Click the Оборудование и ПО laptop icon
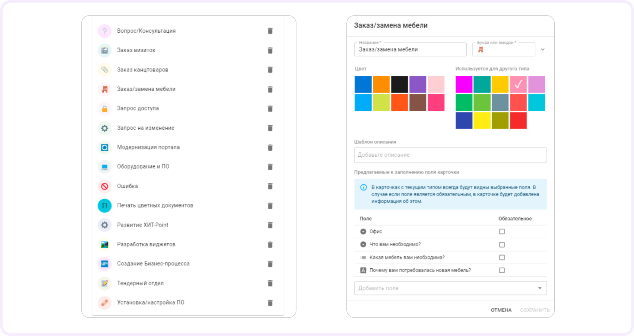 click(x=105, y=167)
